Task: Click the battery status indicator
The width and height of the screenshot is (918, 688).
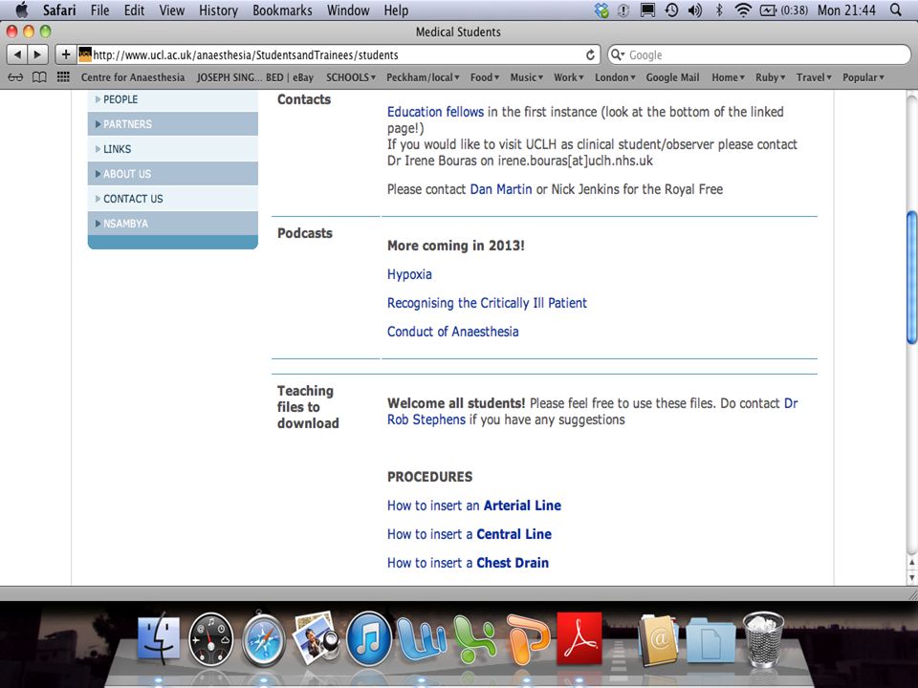Action: 784,10
